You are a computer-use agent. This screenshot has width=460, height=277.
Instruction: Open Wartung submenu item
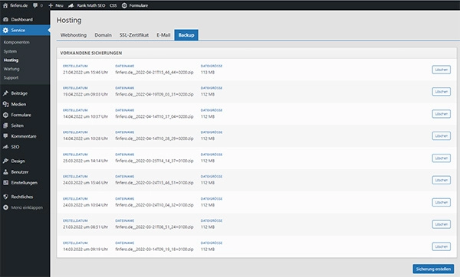11,69
